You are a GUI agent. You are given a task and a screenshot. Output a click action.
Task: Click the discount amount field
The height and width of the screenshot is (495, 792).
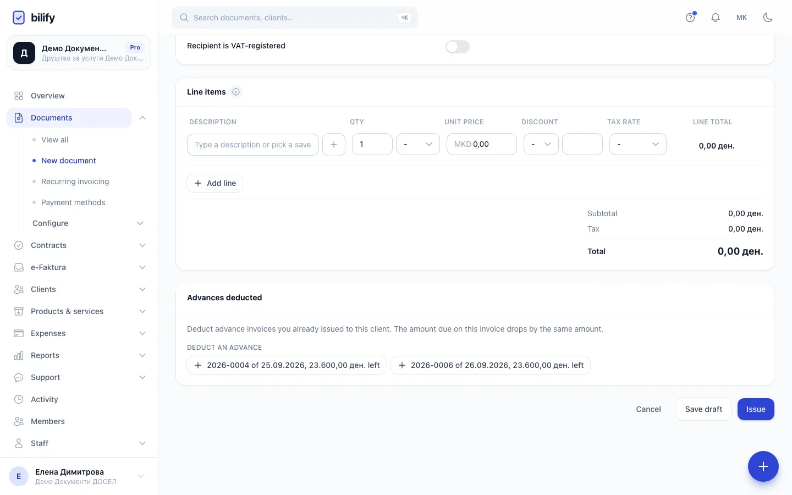click(582, 144)
